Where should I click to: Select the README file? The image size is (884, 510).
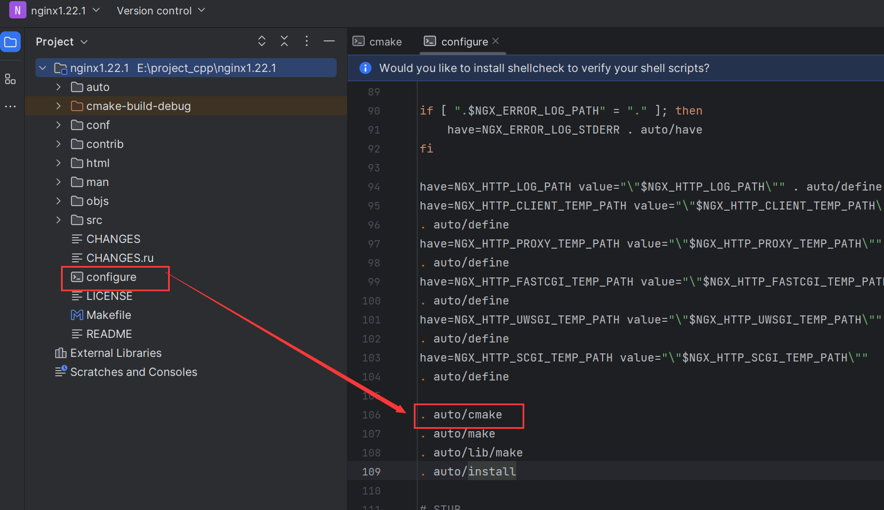point(109,334)
